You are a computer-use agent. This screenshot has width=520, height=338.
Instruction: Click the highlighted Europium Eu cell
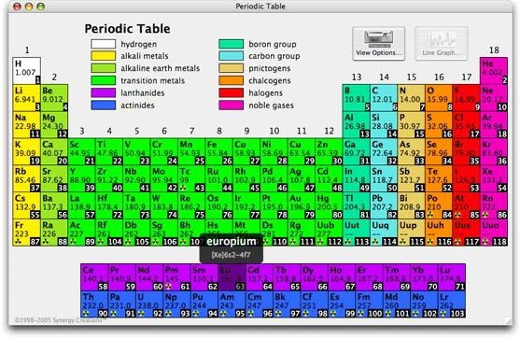[232, 277]
